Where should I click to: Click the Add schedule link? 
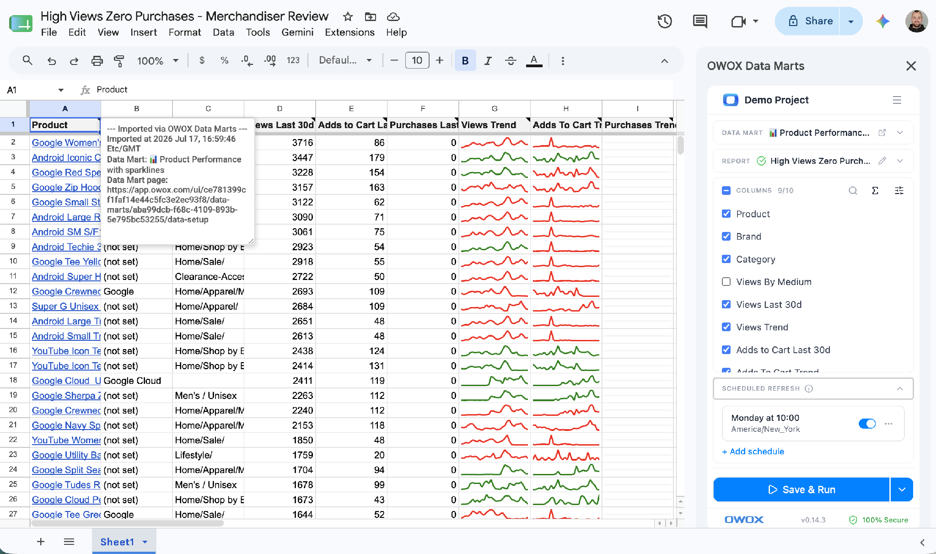(753, 452)
